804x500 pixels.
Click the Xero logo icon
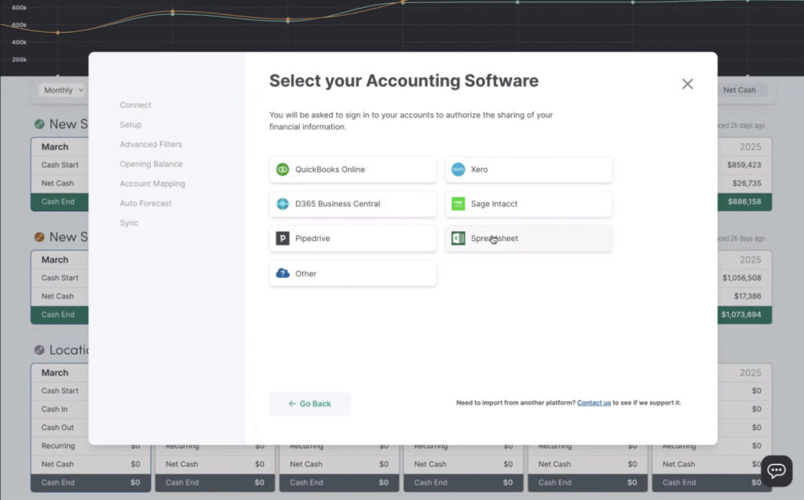(460, 168)
